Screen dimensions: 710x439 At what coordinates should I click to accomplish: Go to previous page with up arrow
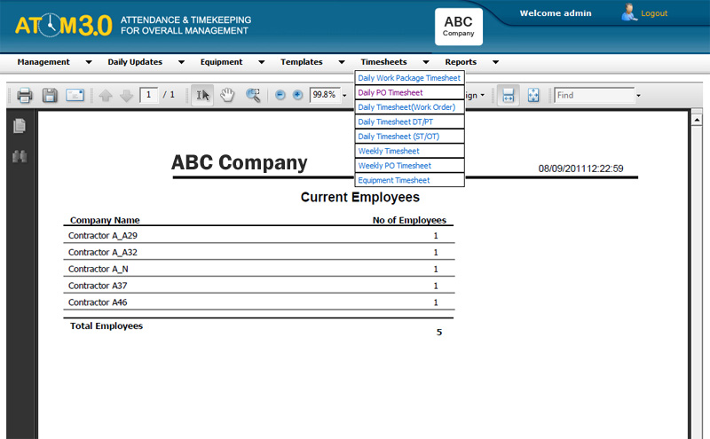(x=106, y=96)
